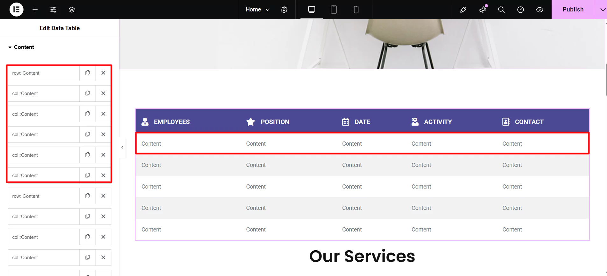Duplicate the second col::Content item

pos(88,114)
